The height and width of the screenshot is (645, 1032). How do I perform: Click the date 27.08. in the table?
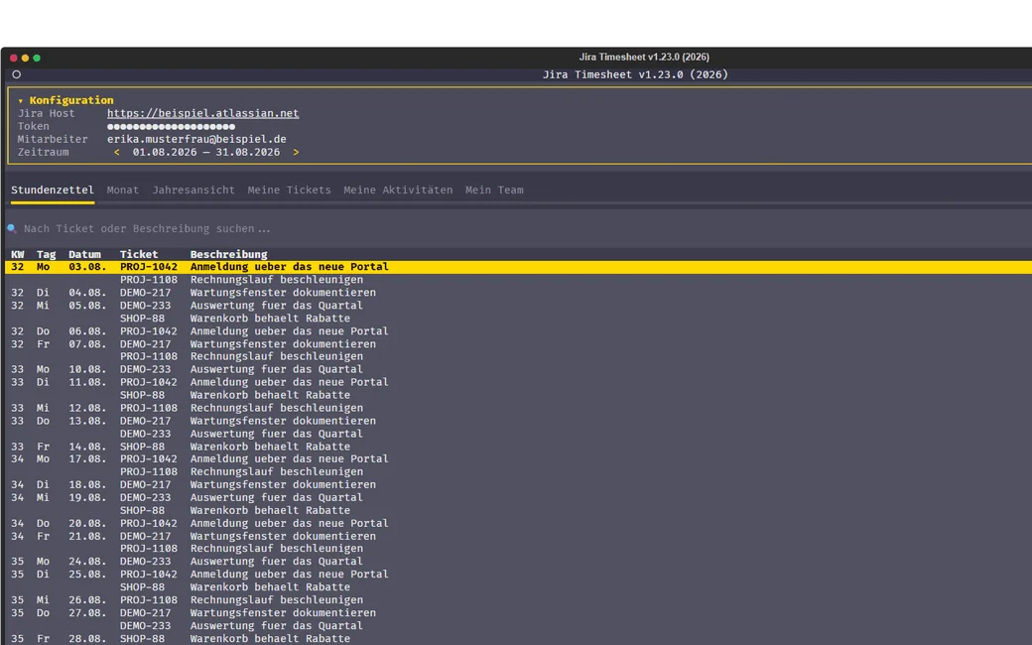[87, 613]
